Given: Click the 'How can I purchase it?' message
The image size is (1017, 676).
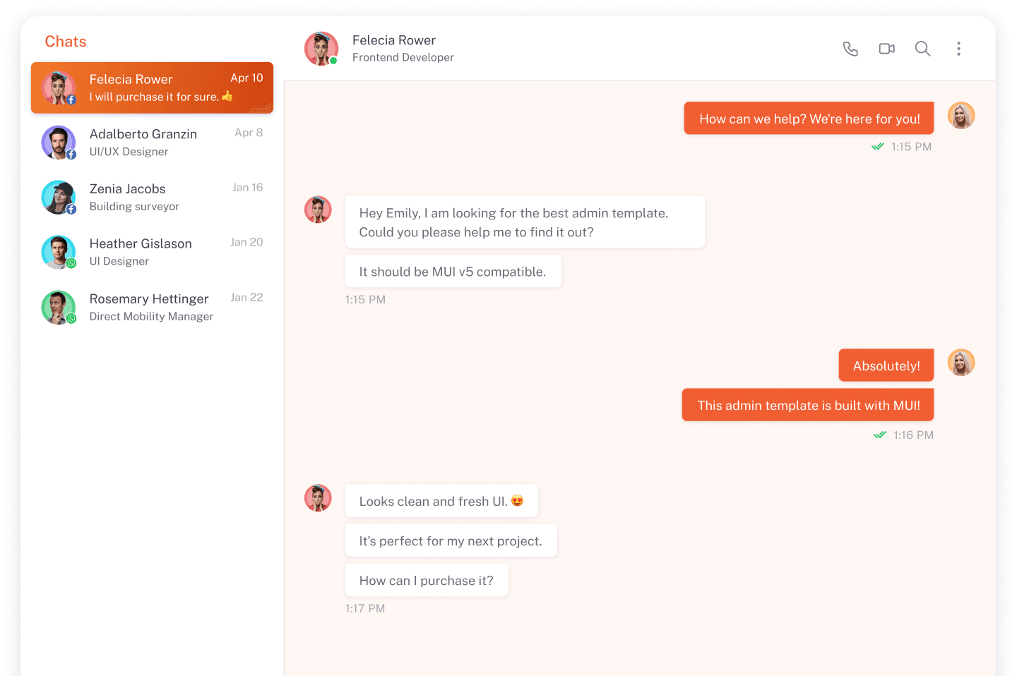Looking at the screenshot, I should [426, 580].
